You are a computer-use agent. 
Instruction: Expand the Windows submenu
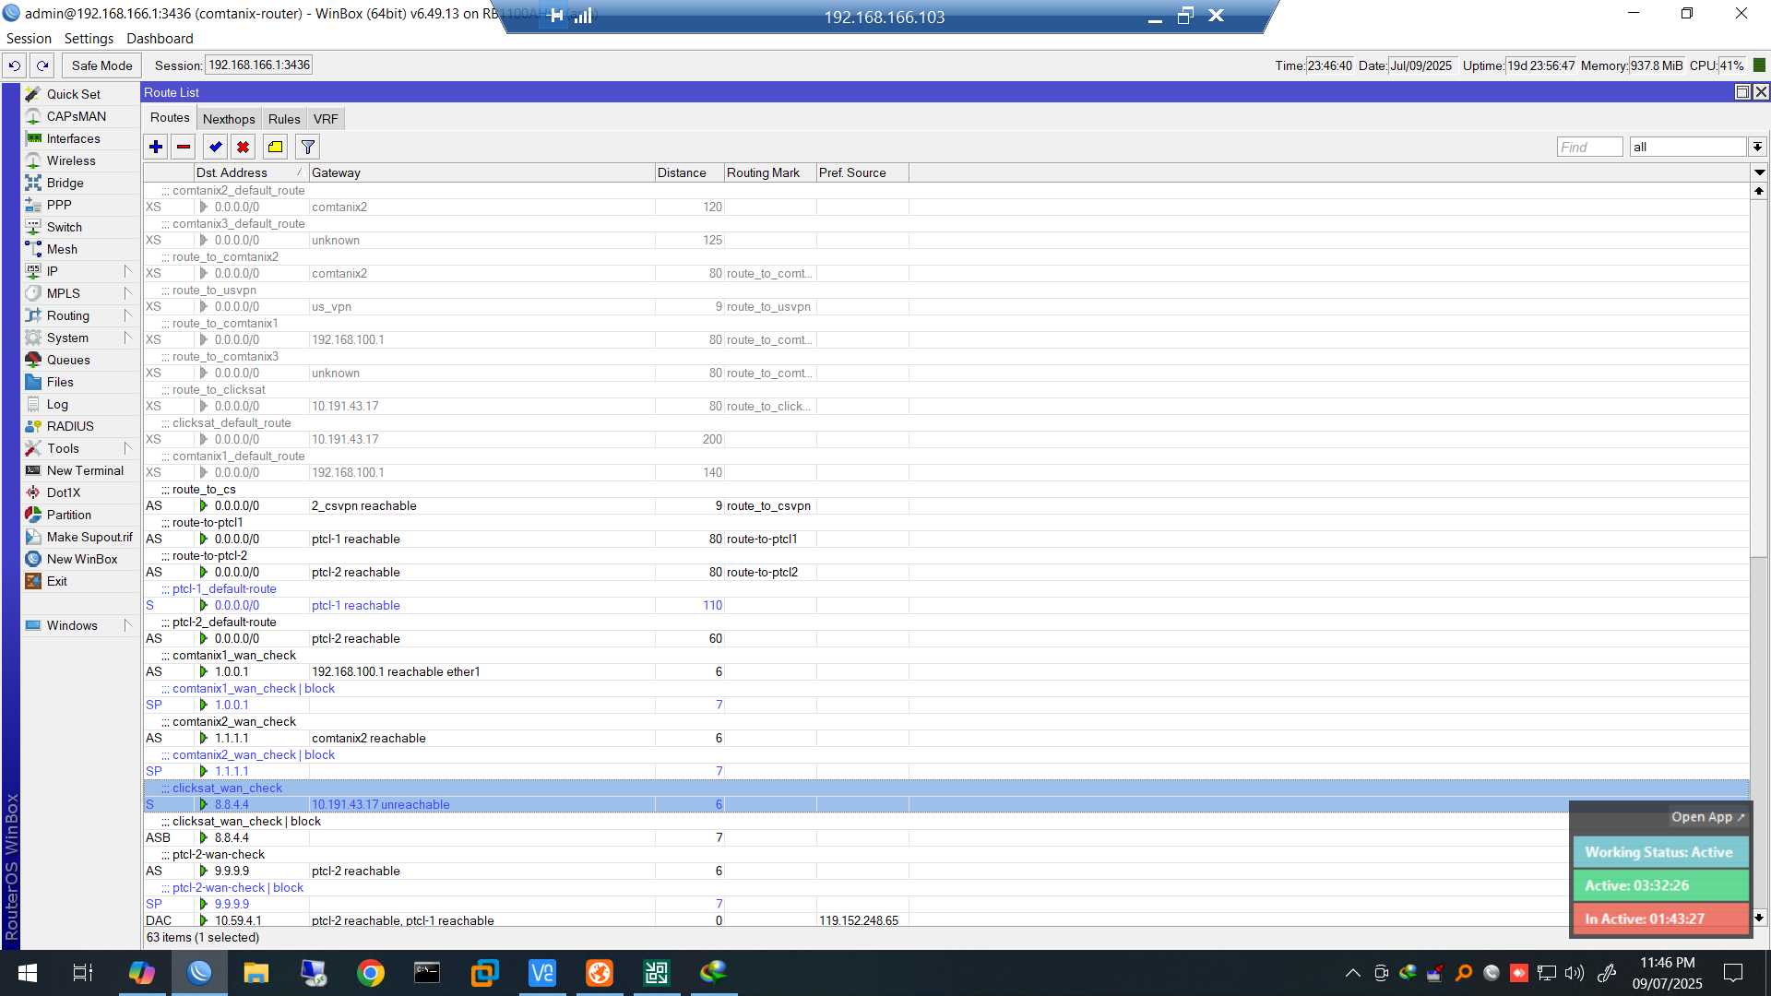[x=80, y=625]
